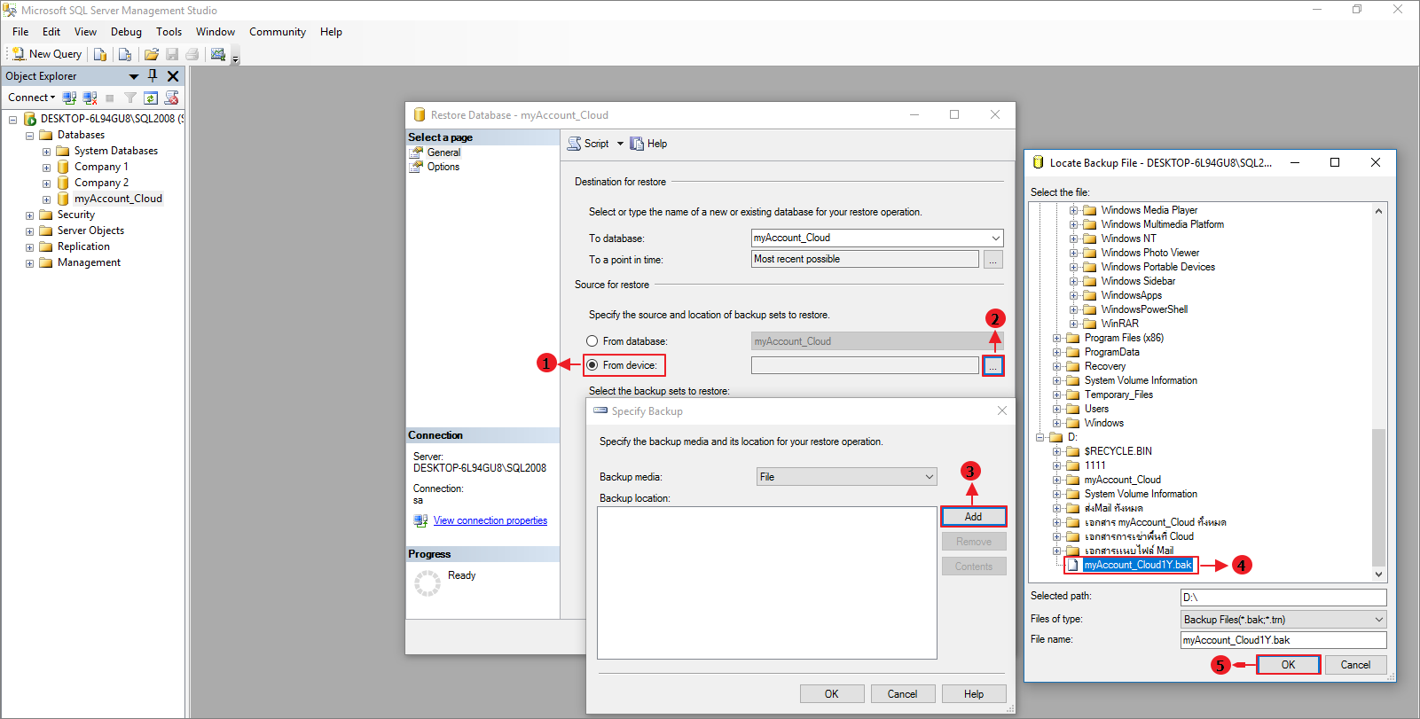Select the myAccount_Cloud1Y.bak file
Image resolution: width=1420 pixels, height=719 pixels.
1138,565
